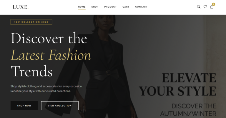Open the Shop nav item

[95, 7]
